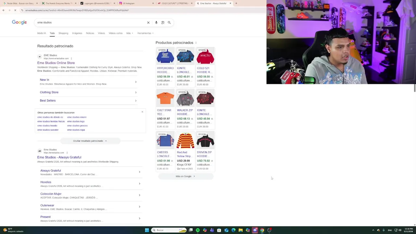Viewport: 416px width, 234px height.
Task: Open Microsoft Store from the taskbar
Action: click(219, 230)
